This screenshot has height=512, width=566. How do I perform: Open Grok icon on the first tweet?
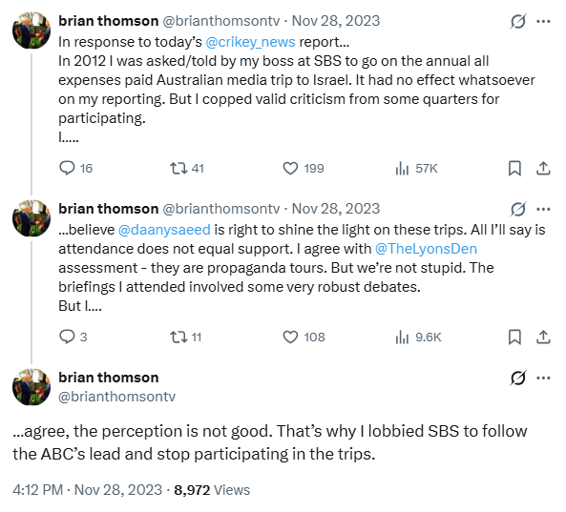click(x=518, y=21)
